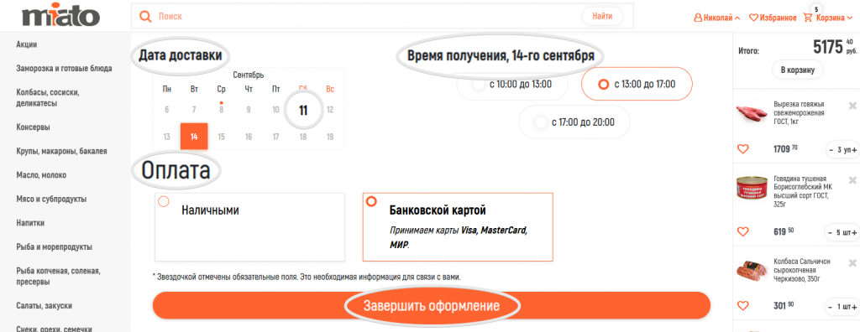
Task: Remove Говядина тушеная from cart with X
Action: [852, 180]
